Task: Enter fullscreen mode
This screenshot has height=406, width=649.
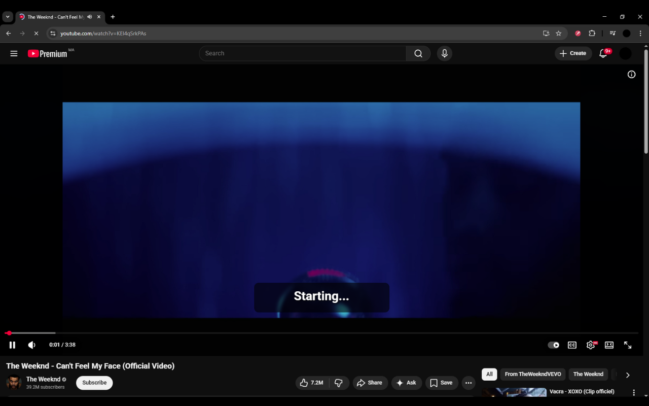Action: tap(628, 345)
